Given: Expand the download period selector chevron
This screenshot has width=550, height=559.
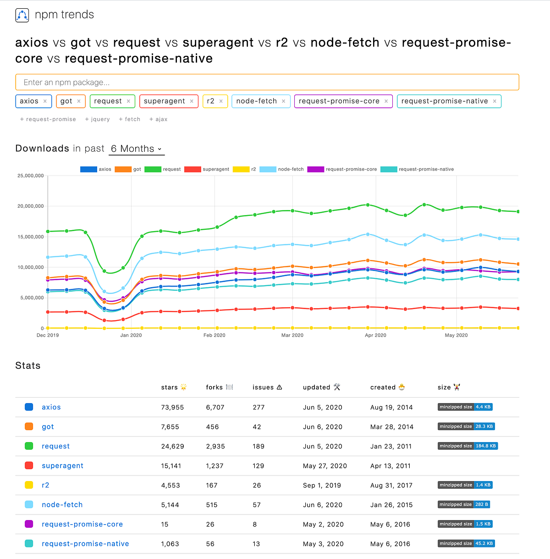Looking at the screenshot, I should coord(159,149).
